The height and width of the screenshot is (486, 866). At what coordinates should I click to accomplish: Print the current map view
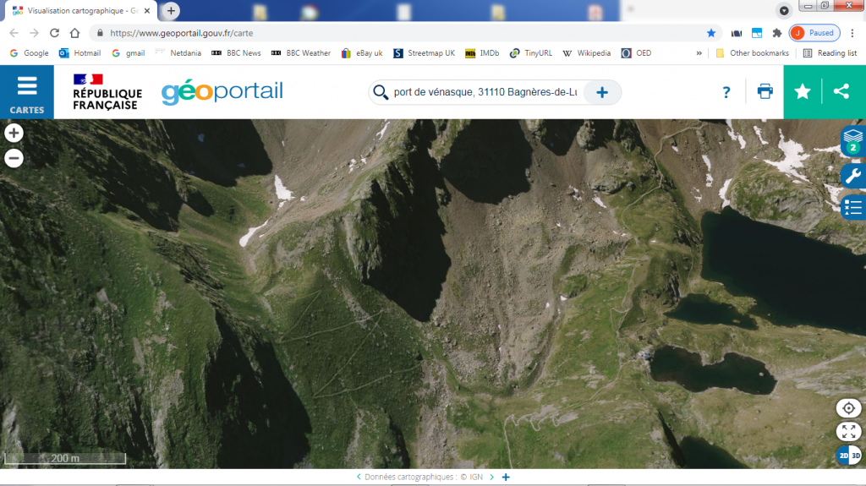765,92
